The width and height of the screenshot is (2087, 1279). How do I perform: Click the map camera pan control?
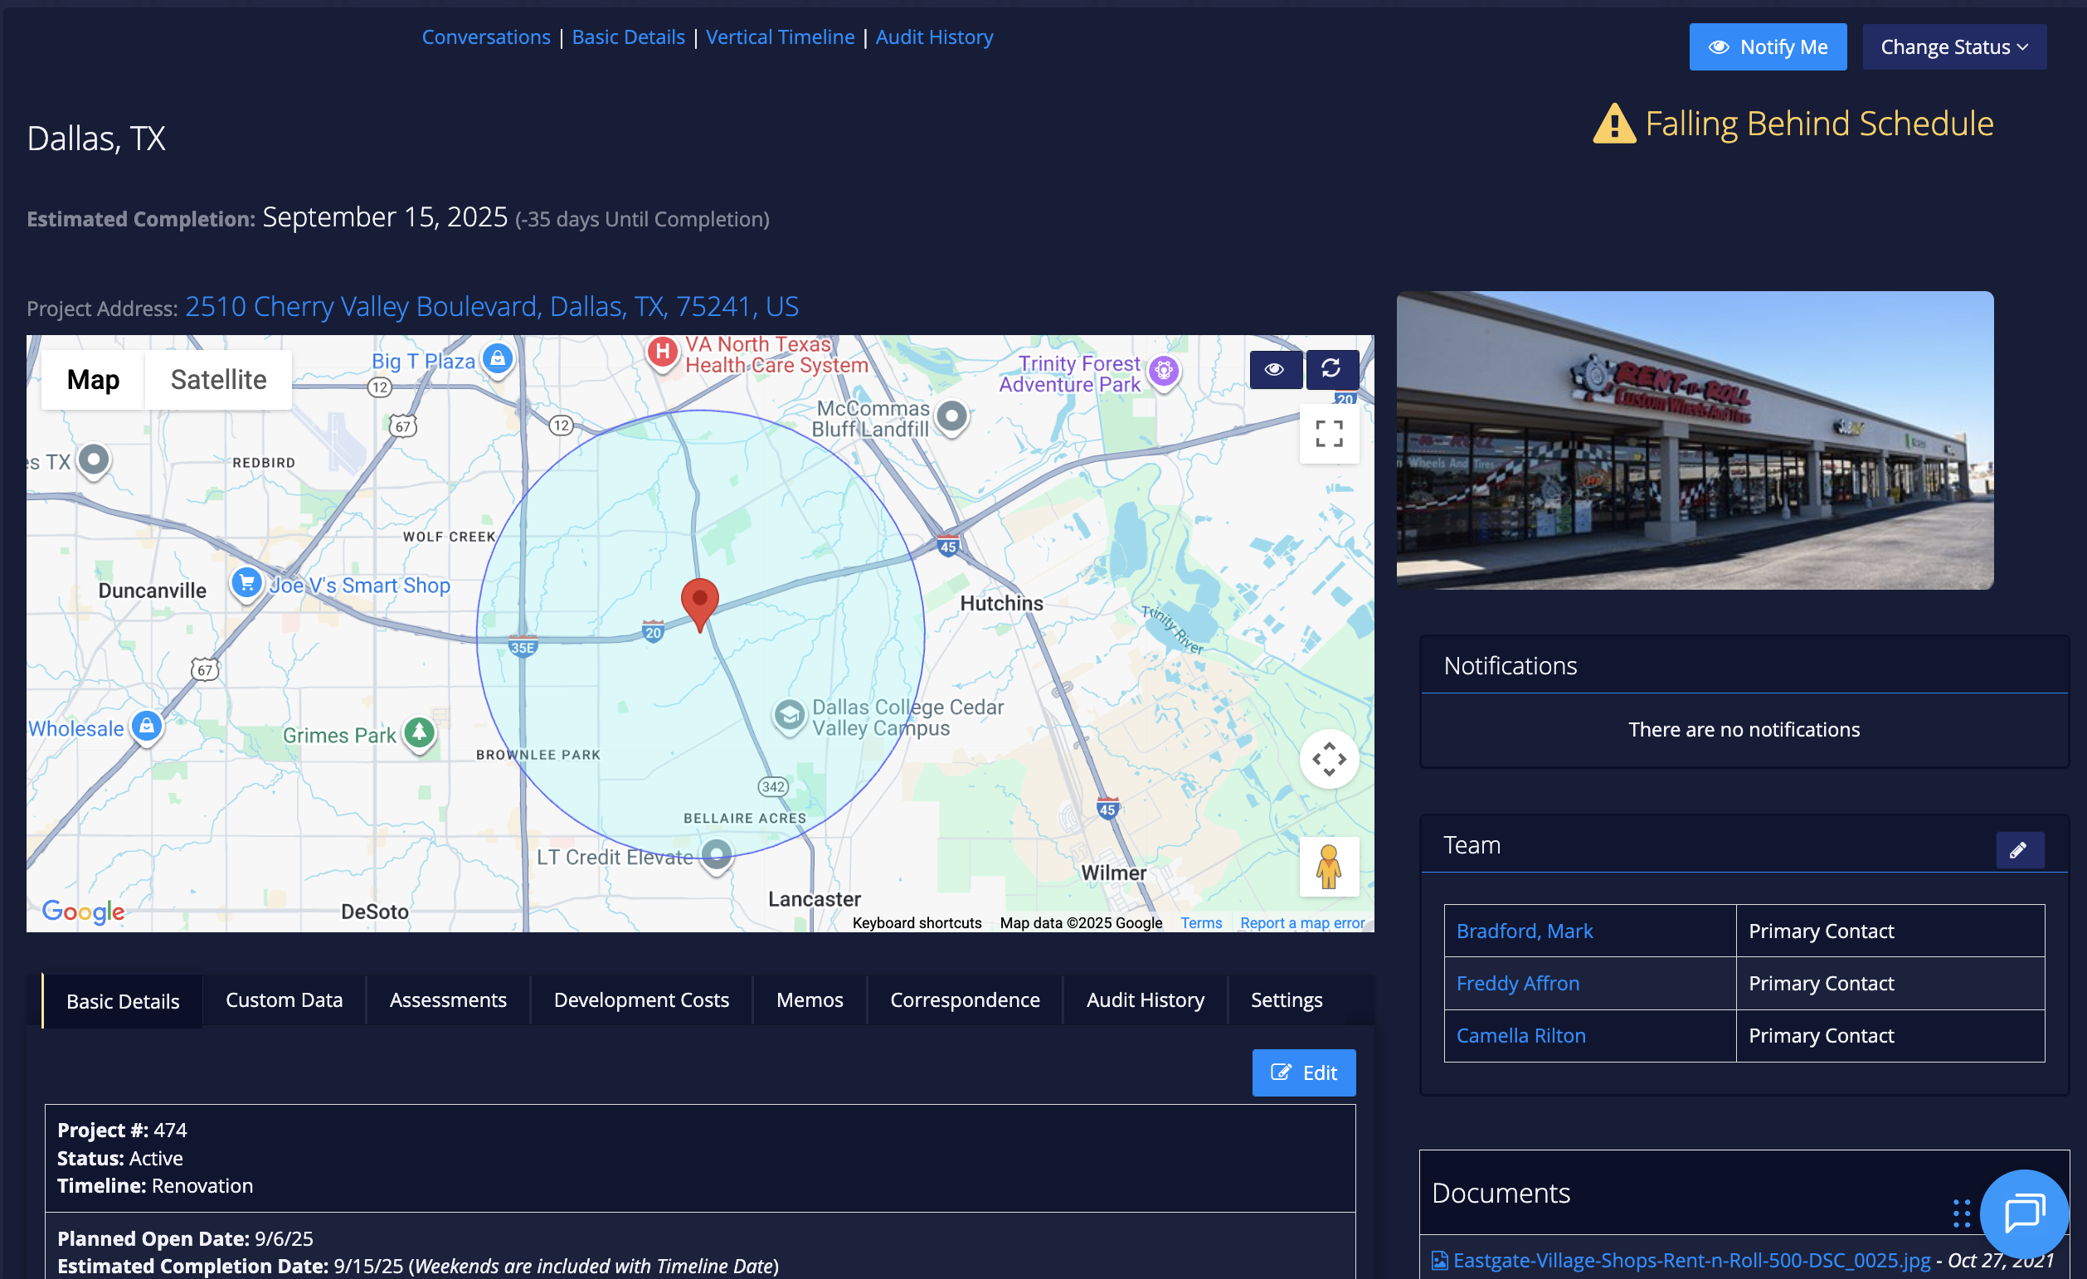1328,759
